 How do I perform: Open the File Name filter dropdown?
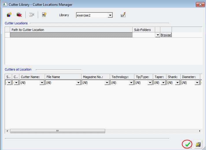click(78, 83)
